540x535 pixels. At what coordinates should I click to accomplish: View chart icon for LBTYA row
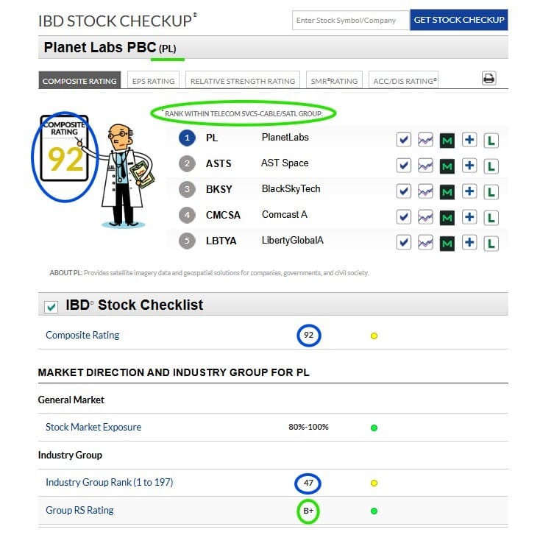click(x=425, y=243)
